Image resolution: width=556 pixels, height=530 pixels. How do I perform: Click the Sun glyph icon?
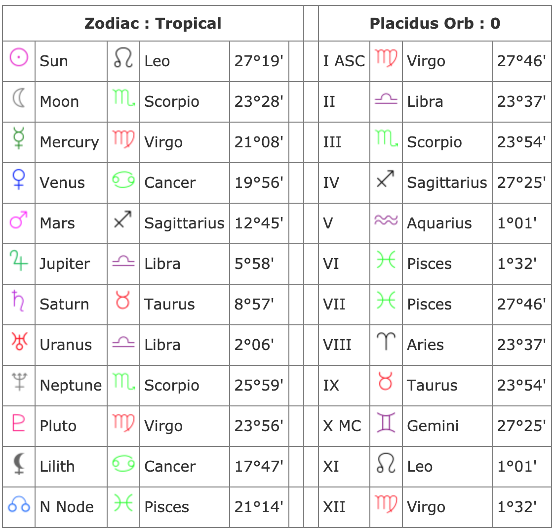(19, 57)
